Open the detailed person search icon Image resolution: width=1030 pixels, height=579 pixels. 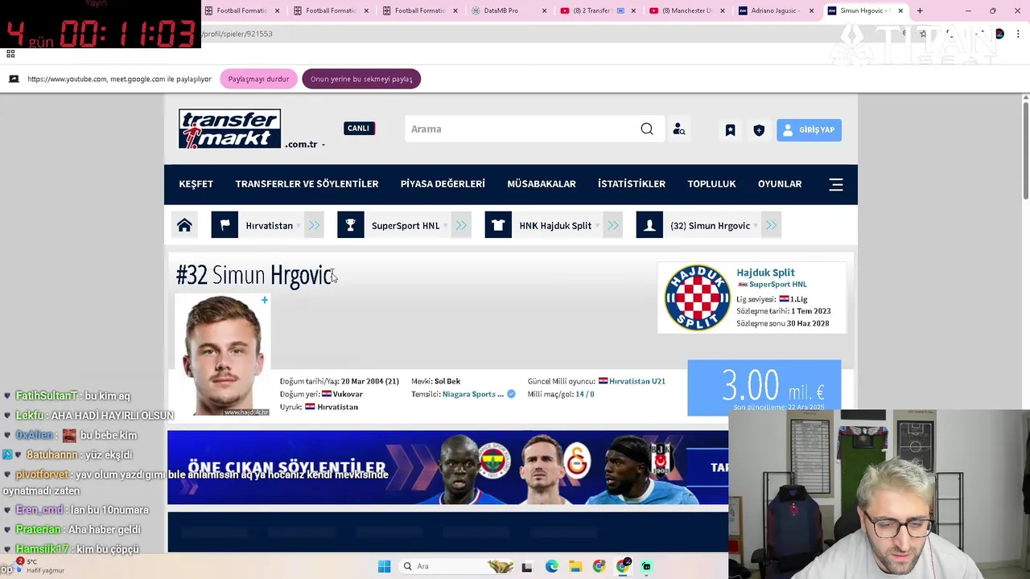tap(679, 129)
